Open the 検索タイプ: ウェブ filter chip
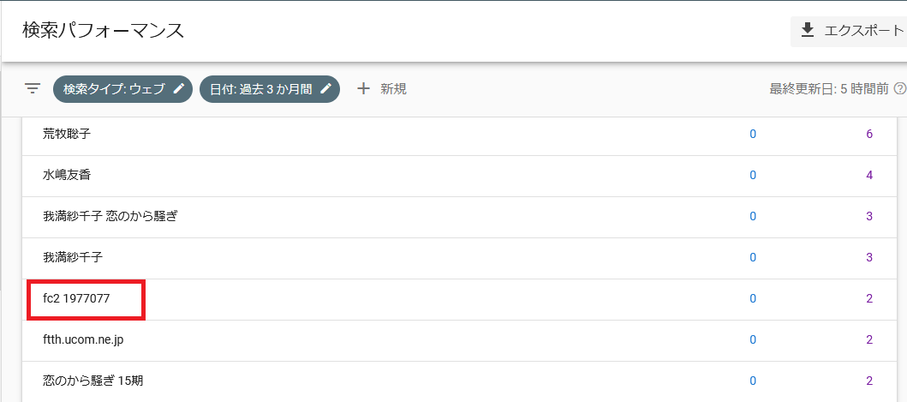The image size is (907, 402). click(122, 88)
